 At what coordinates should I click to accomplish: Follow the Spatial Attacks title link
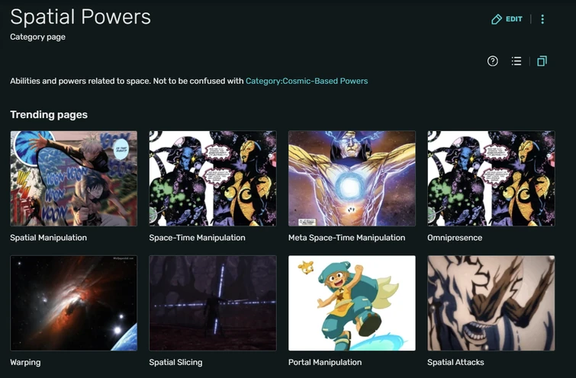click(455, 363)
